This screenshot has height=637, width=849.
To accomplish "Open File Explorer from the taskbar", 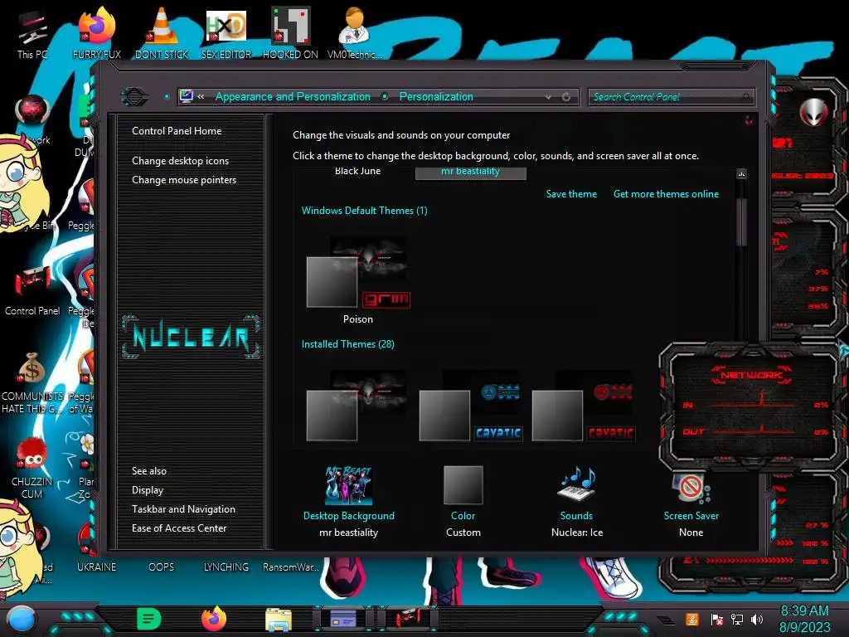I will 279,619.
